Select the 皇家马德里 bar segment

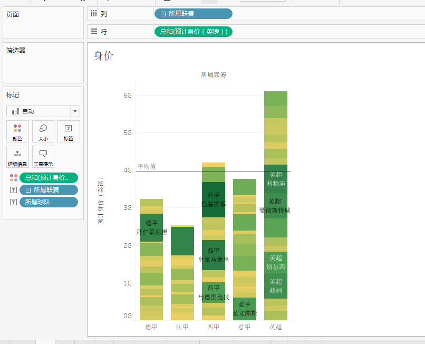tap(214, 255)
